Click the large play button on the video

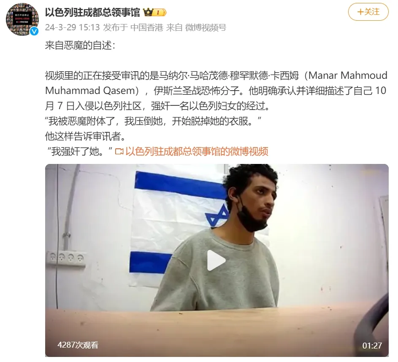[216, 260]
